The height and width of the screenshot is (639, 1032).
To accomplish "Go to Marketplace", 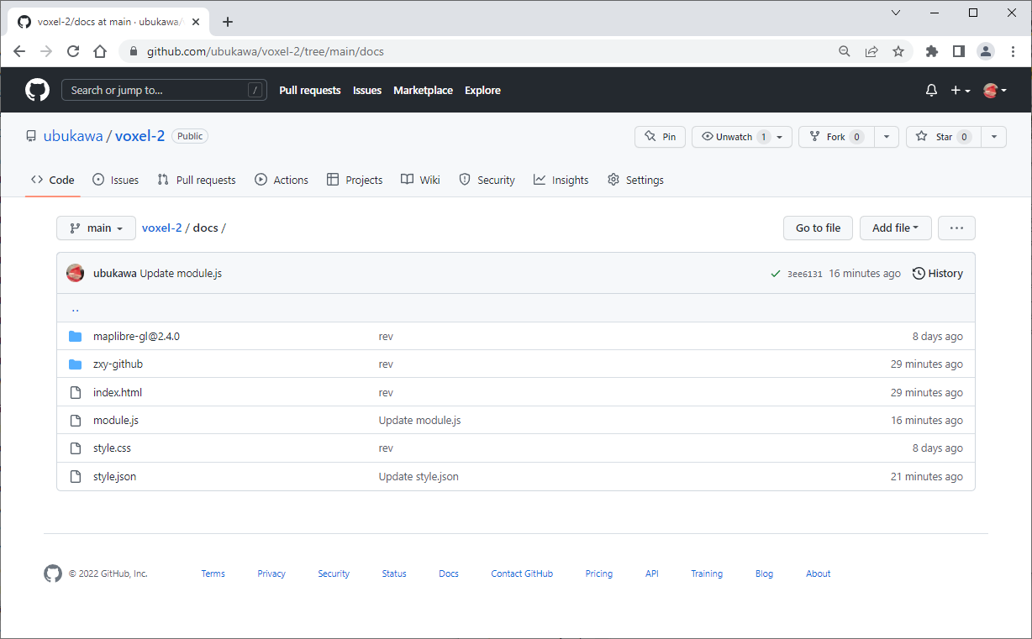I will [x=423, y=90].
